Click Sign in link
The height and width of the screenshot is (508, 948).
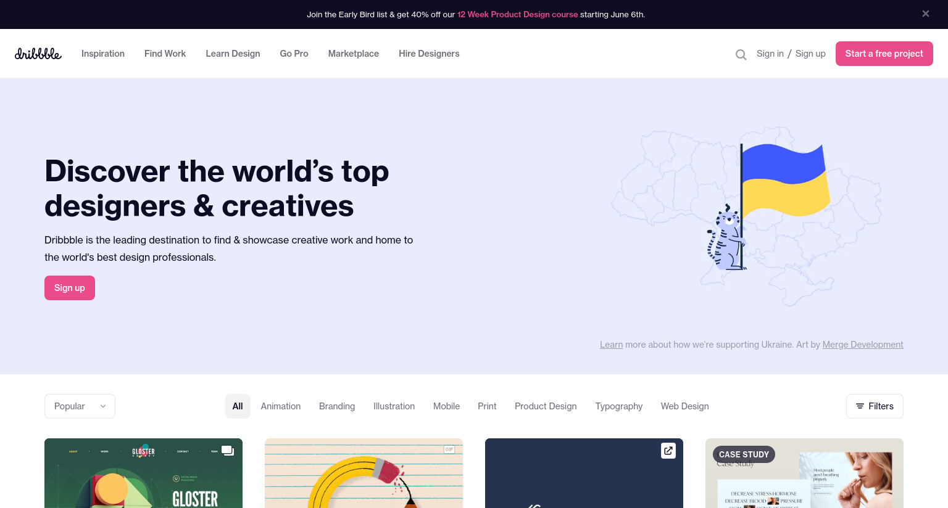tap(770, 54)
